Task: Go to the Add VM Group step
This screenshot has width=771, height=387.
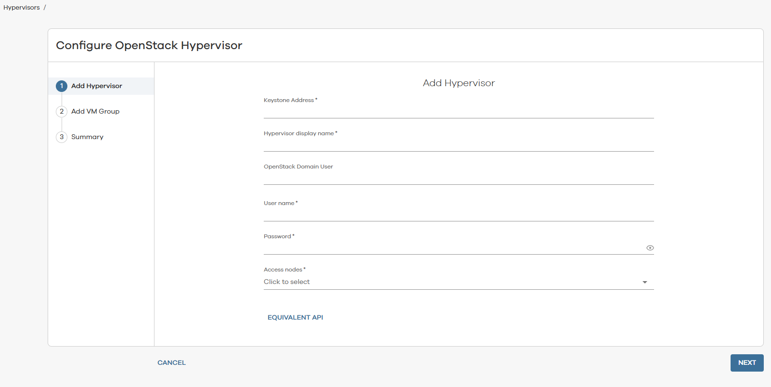Action: [95, 112]
